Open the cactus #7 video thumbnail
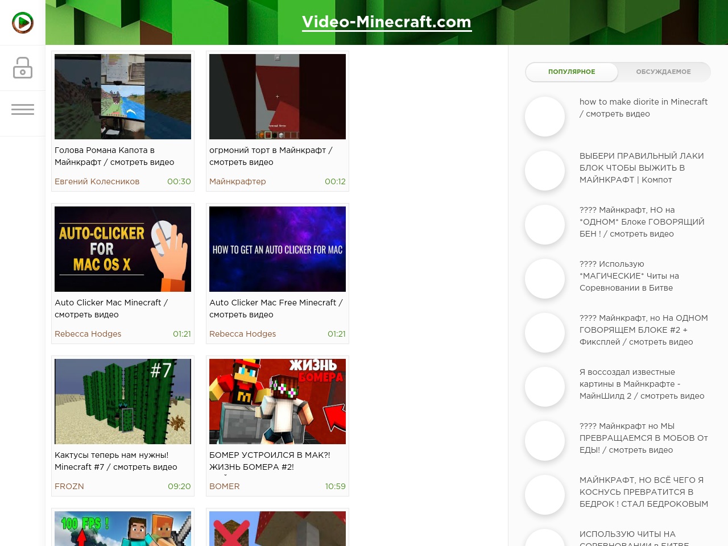This screenshot has width=728, height=546. point(123,402)
